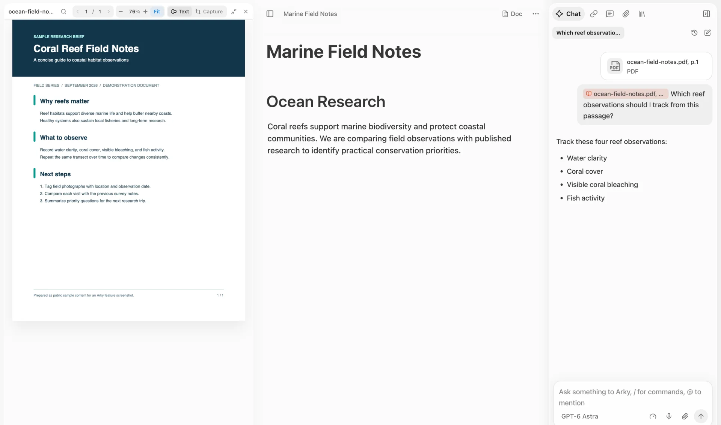721x425 pixels.
Task: Click the PDF zoom percentage 76%
Action: pyautogui.click(x=134, y=12)
